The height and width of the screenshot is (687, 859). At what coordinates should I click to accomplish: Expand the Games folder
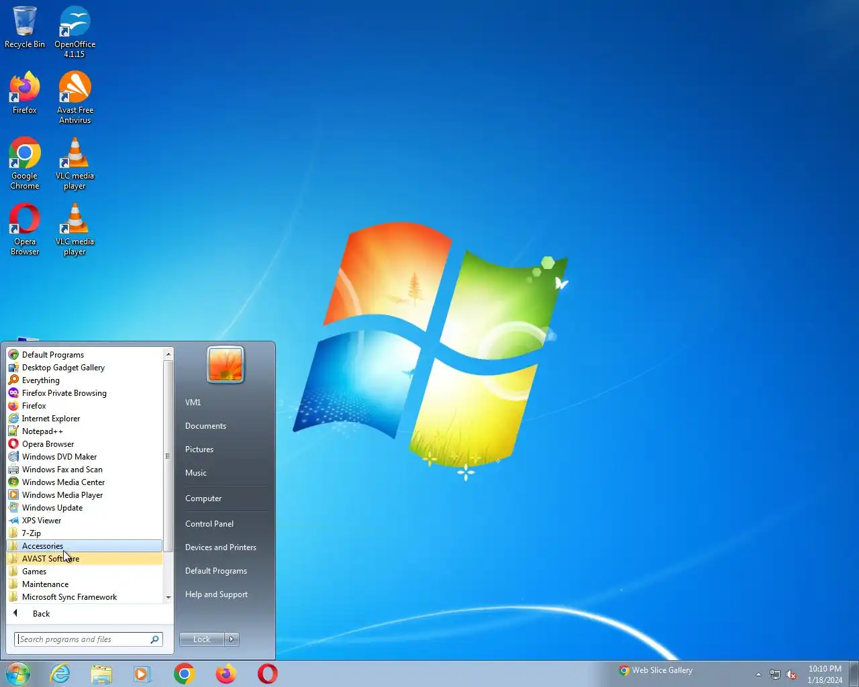point(85,571)
